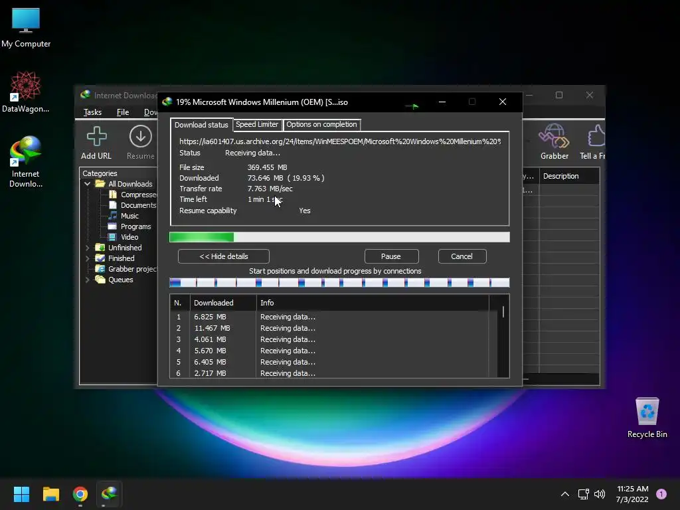
Task: Expand the Finished tree node
Action: click(x=87, y=258)
